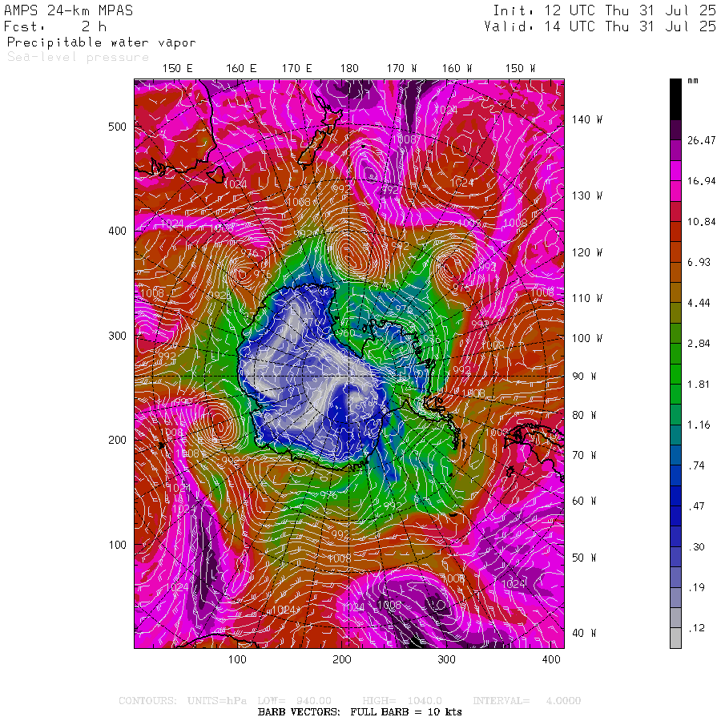Click the "CONTOURS: UNITS=hPa" footer text
This screenshot has width=721, height=721.
183,701
